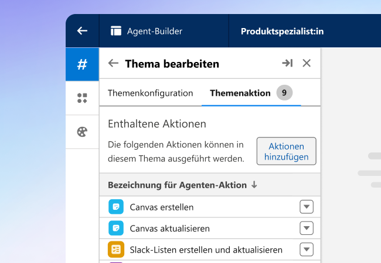Image resolution: width=381 pixels, height=263 pixels.
Task: Select the Canvas erstellen text
Action: point(162,207)
